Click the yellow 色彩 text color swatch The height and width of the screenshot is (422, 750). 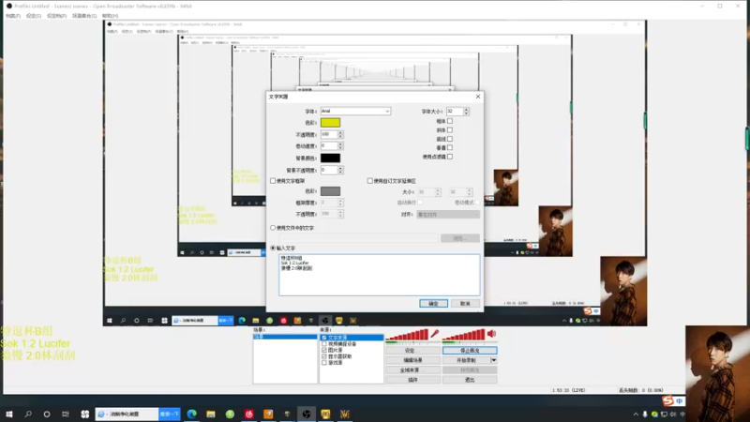point(330,123)
